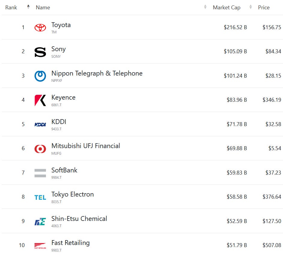
Task: Click the Rank column header label
Action: coord(11,8)
